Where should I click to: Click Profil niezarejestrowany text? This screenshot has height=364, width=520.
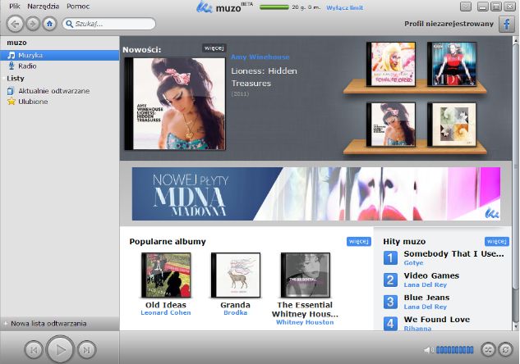click(449, 24)
